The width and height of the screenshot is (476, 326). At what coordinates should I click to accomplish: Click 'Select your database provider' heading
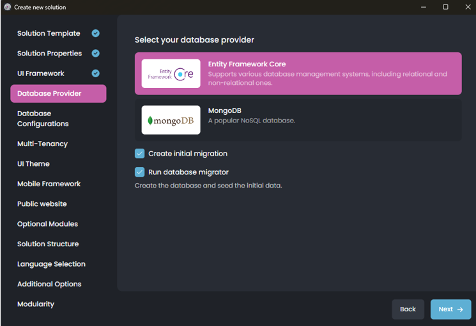coord(194,40)
